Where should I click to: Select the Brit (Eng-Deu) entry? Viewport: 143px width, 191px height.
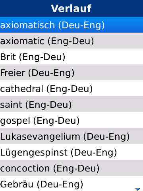click(71, 57)
